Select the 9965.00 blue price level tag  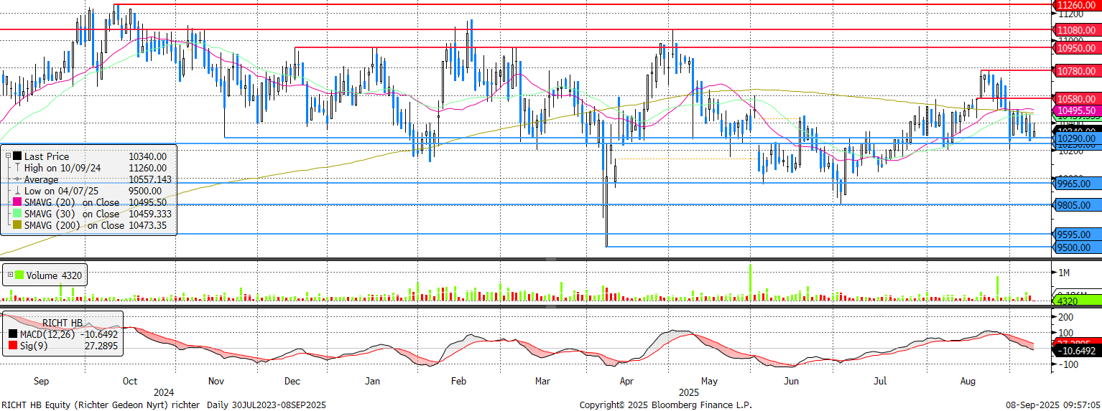tap(1078, 184)
